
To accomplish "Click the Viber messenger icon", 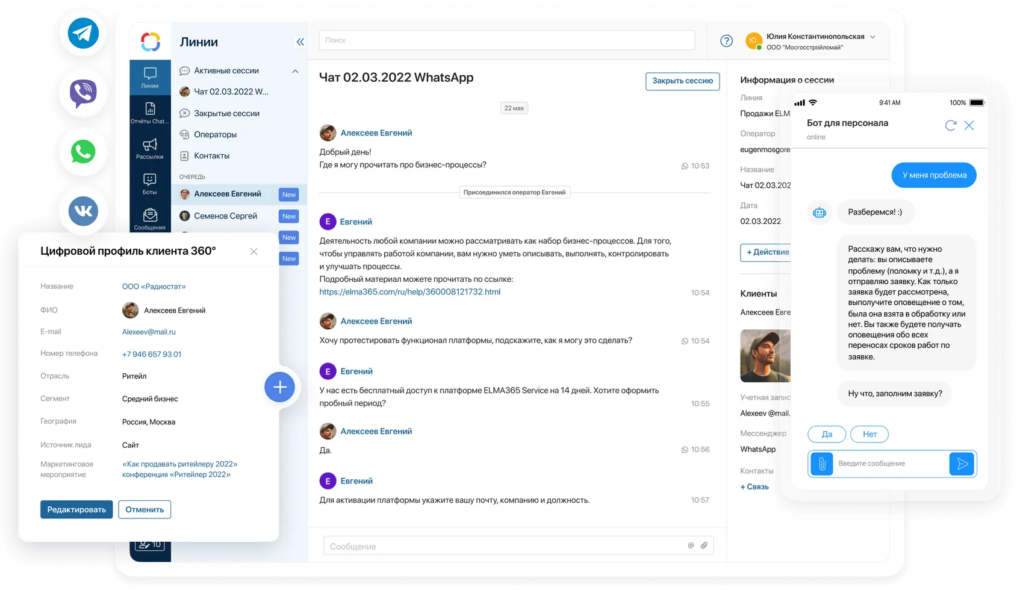I will 83,93.
